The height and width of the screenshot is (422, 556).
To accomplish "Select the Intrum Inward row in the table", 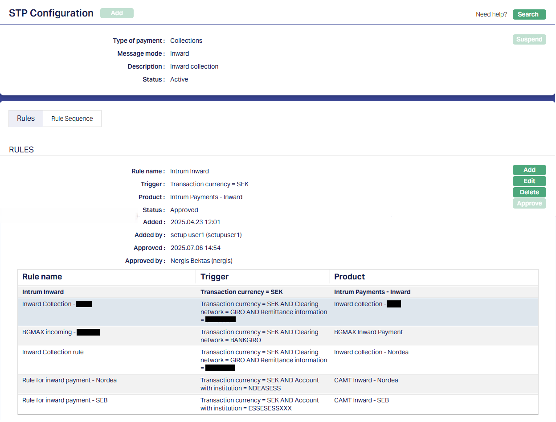I will [x=43, y=292].
